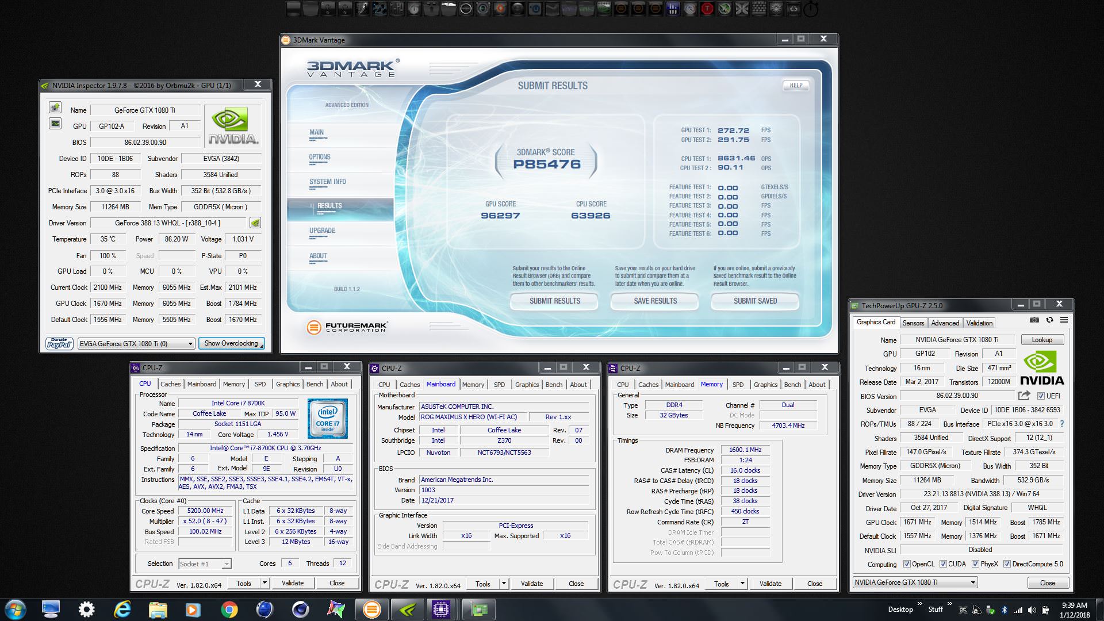The height and width of the screenshot is (621, 1104).
Task: Click the Bus Interface question mark
Action: pos(1061,424)
